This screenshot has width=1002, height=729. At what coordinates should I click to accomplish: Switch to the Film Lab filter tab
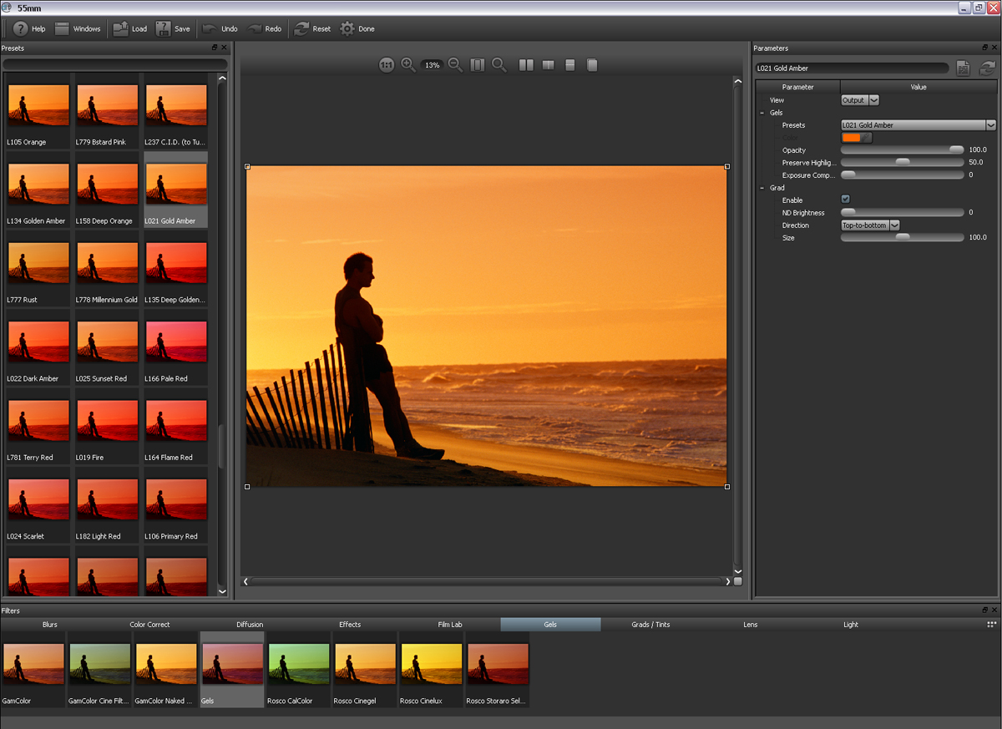450,625
